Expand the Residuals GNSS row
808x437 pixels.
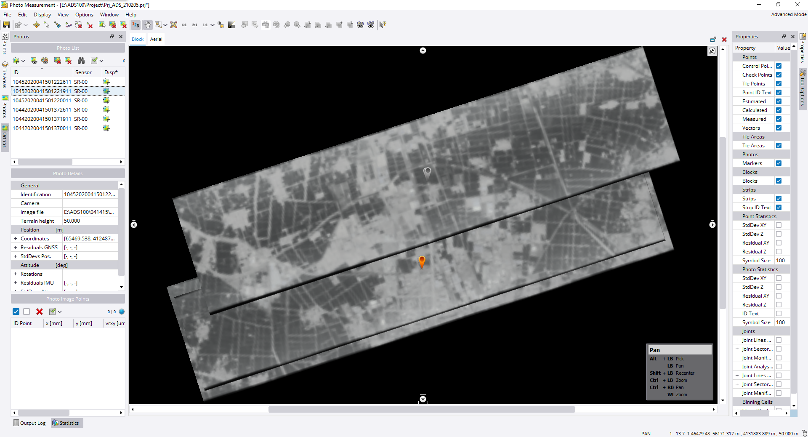16,248
